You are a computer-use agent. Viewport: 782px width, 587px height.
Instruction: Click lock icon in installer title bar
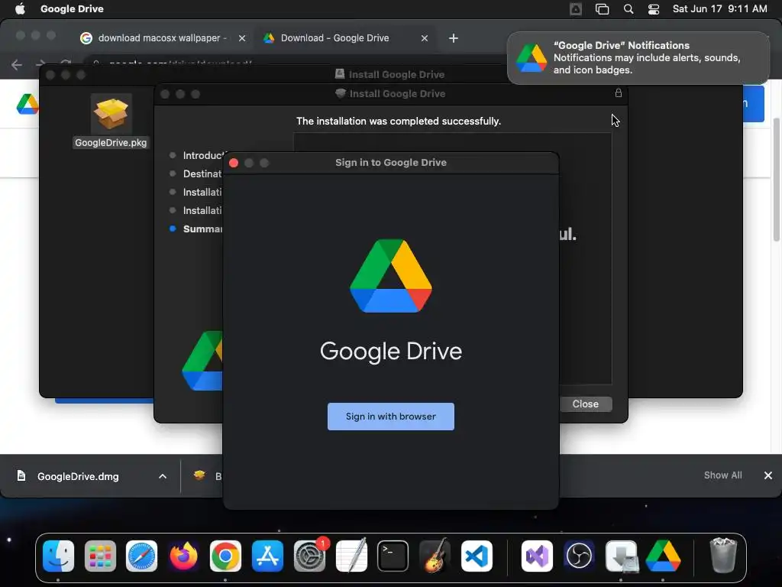coord(618,92)
